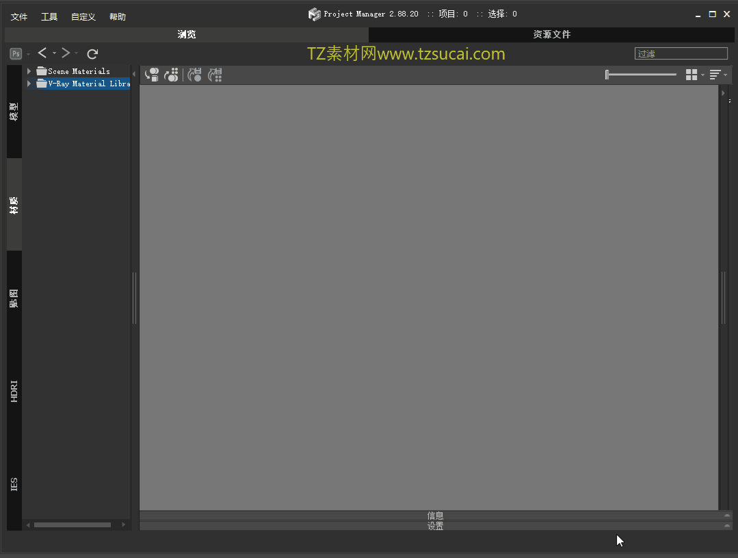Select the IES vertical sidebar tab
The width and height of the screenshot is (738, 558).
[14, 484]
